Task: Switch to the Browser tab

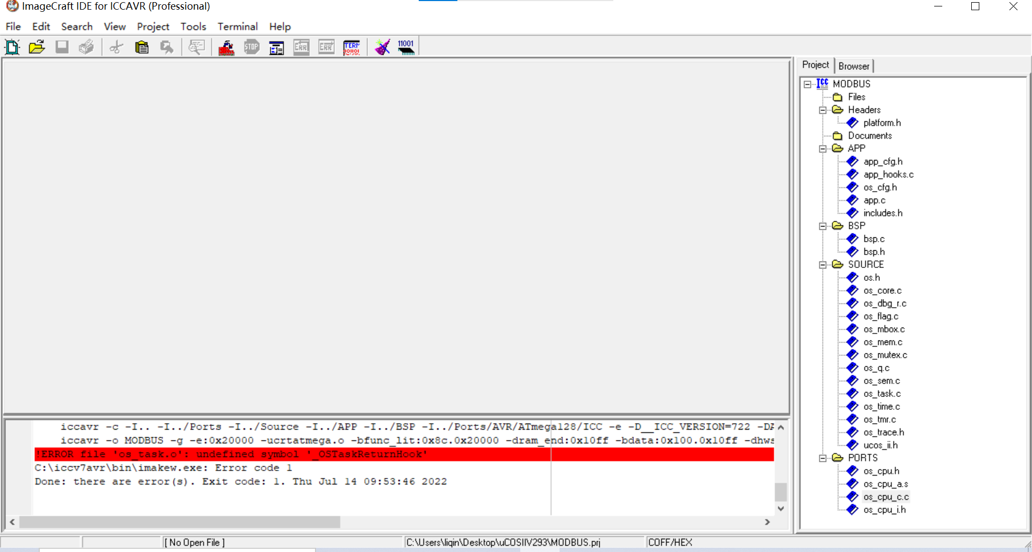Action: pos(854,66)
